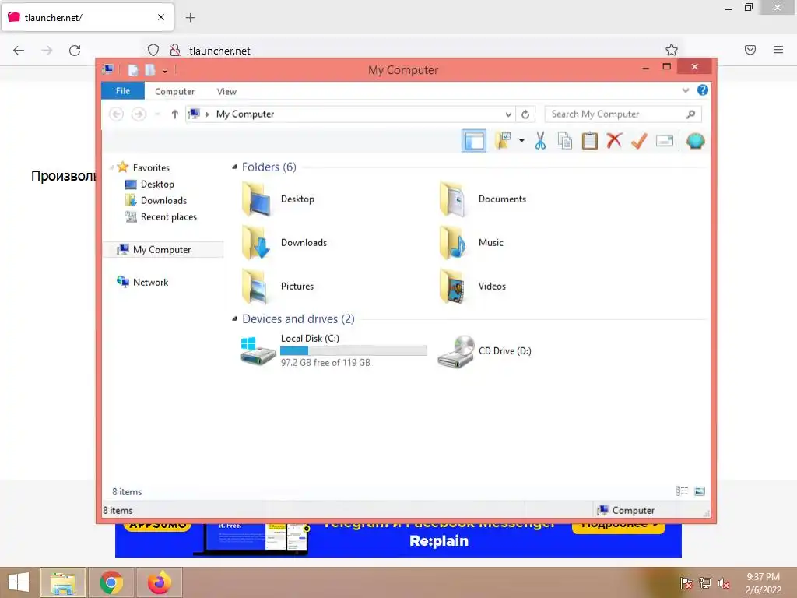Click the Cut scissors icon

pyautogui.click(x=540, y=141)
